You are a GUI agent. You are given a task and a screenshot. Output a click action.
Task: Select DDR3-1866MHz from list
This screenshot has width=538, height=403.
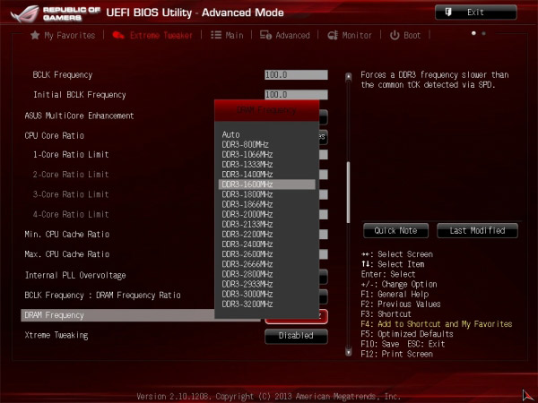point(266,204)
